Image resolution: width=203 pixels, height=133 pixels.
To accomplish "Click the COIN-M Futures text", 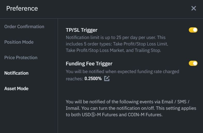I will 145,115.
